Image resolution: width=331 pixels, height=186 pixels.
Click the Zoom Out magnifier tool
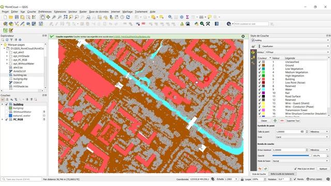click(x=60, y=17)
